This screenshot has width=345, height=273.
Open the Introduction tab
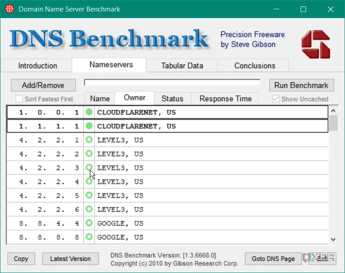pyautogui.click(x=38, y=66)
